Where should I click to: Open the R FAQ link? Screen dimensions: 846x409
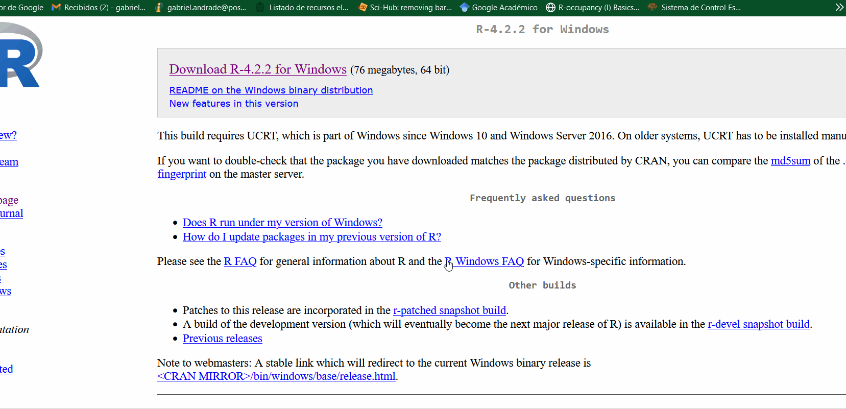pyautogui.click(x=240, y=261)
